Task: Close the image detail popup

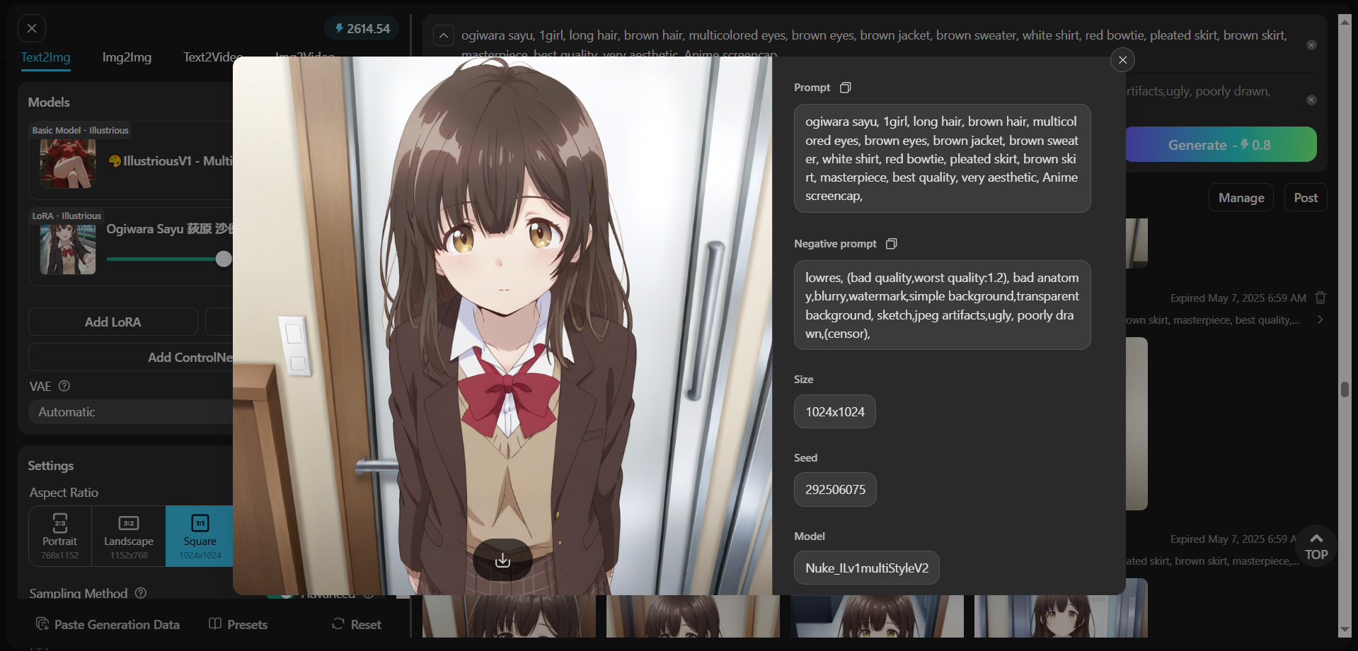Action: tap(1122, 60)
